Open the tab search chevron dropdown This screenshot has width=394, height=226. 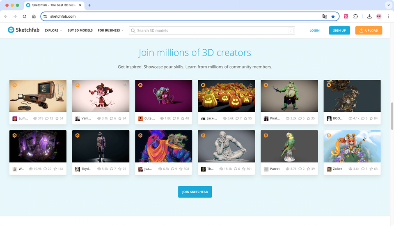pyautogui.click(x=388, y=5)
